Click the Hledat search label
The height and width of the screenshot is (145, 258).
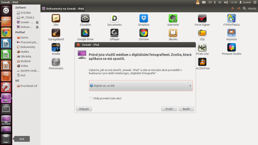coord(252,8)
